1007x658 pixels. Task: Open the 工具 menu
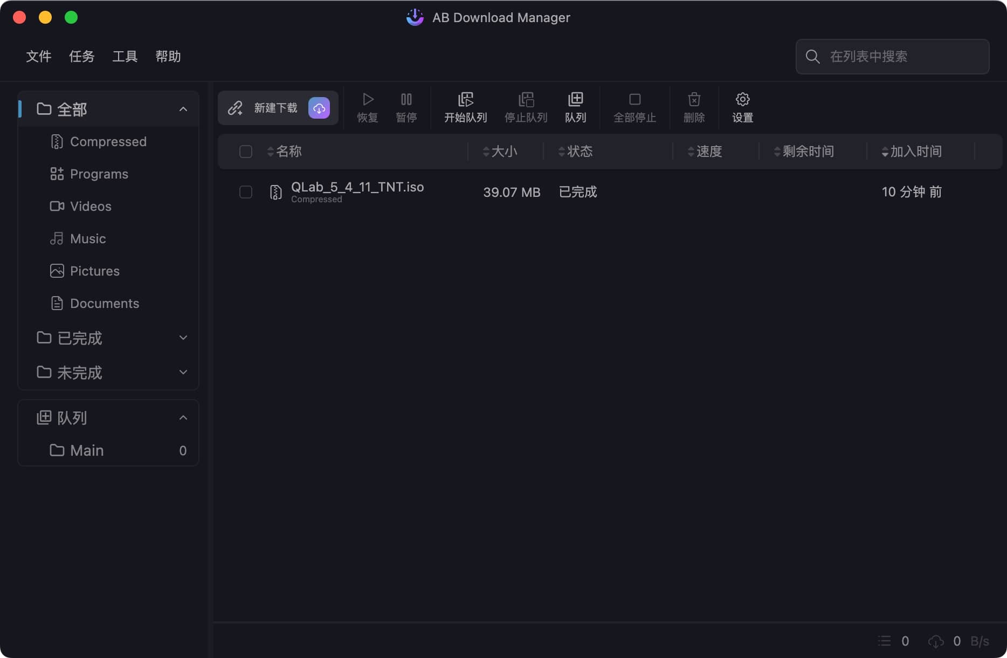pyautogui.click(x=125, y=56)
